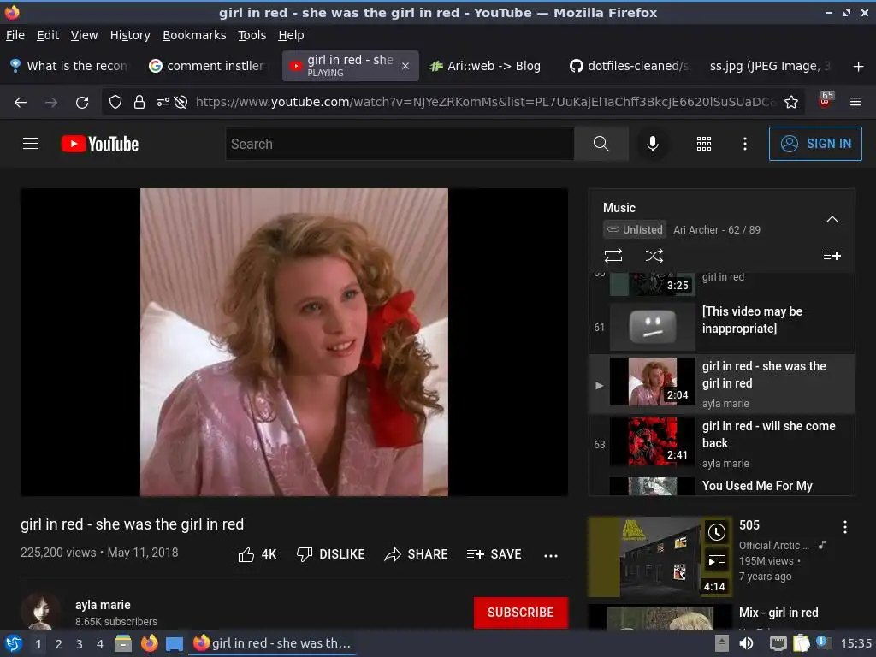876x657 pixels.
Task: Click the search magnifier button
Action: 601,144
